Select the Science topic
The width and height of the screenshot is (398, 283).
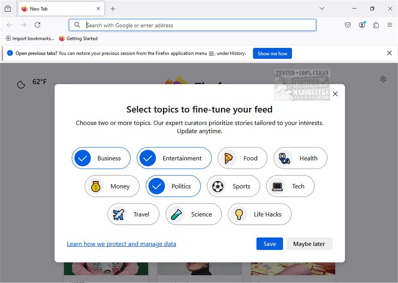coord(194,214)
